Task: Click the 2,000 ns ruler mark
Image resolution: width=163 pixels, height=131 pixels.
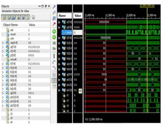Action: point(131,15)
